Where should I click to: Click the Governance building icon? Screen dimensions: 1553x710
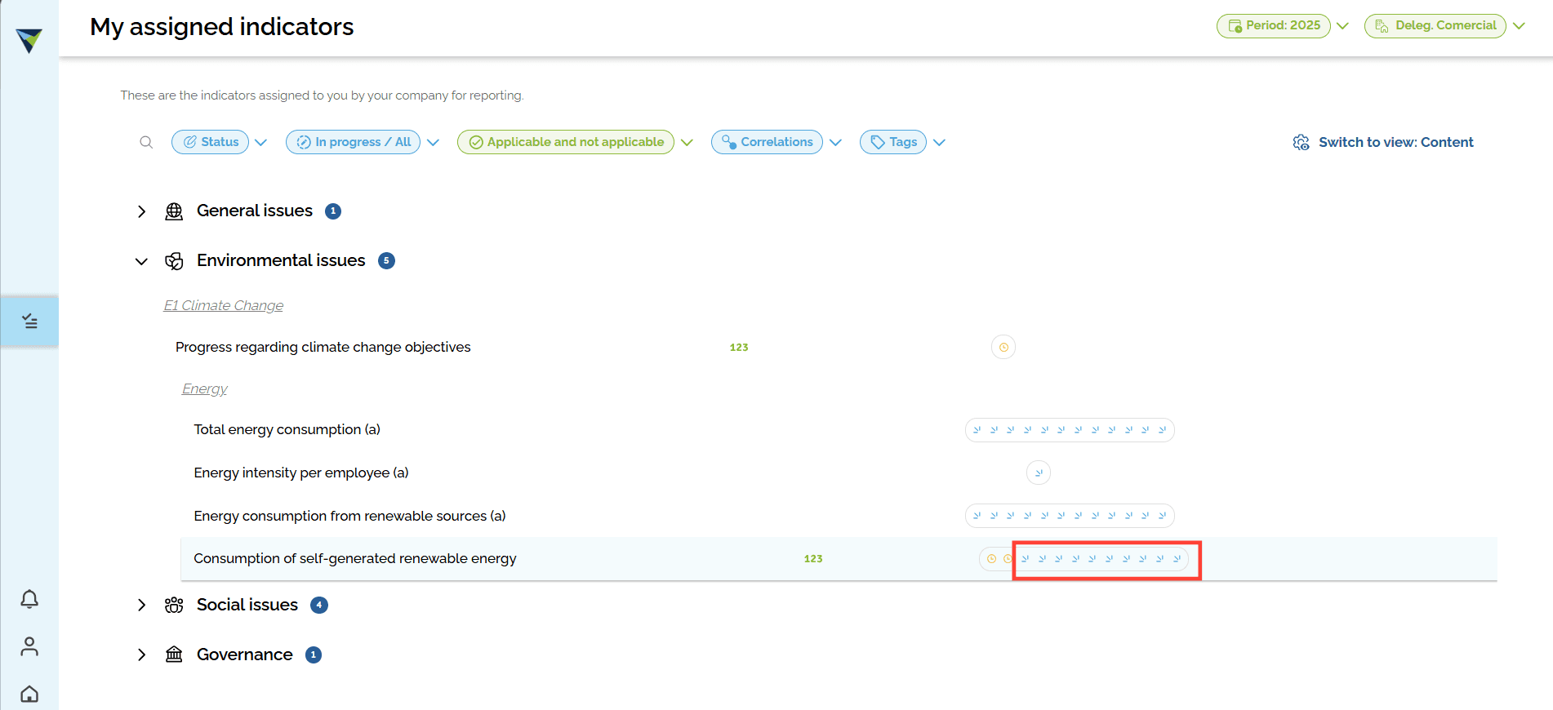pos(174,655)
